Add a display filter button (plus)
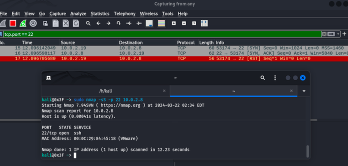Viewport: 348px width, 166px height. tap(344, 34)
